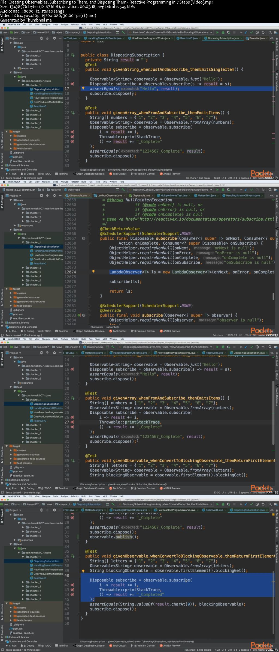Click override gutter icon at line 12083, 00:01:19 frame
Image resolution: width=279 pixels, height=652 pixels.
pyautogui.click(x=79, y=315)
